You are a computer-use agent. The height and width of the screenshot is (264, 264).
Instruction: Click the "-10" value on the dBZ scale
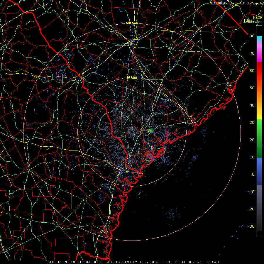(251, 192)
